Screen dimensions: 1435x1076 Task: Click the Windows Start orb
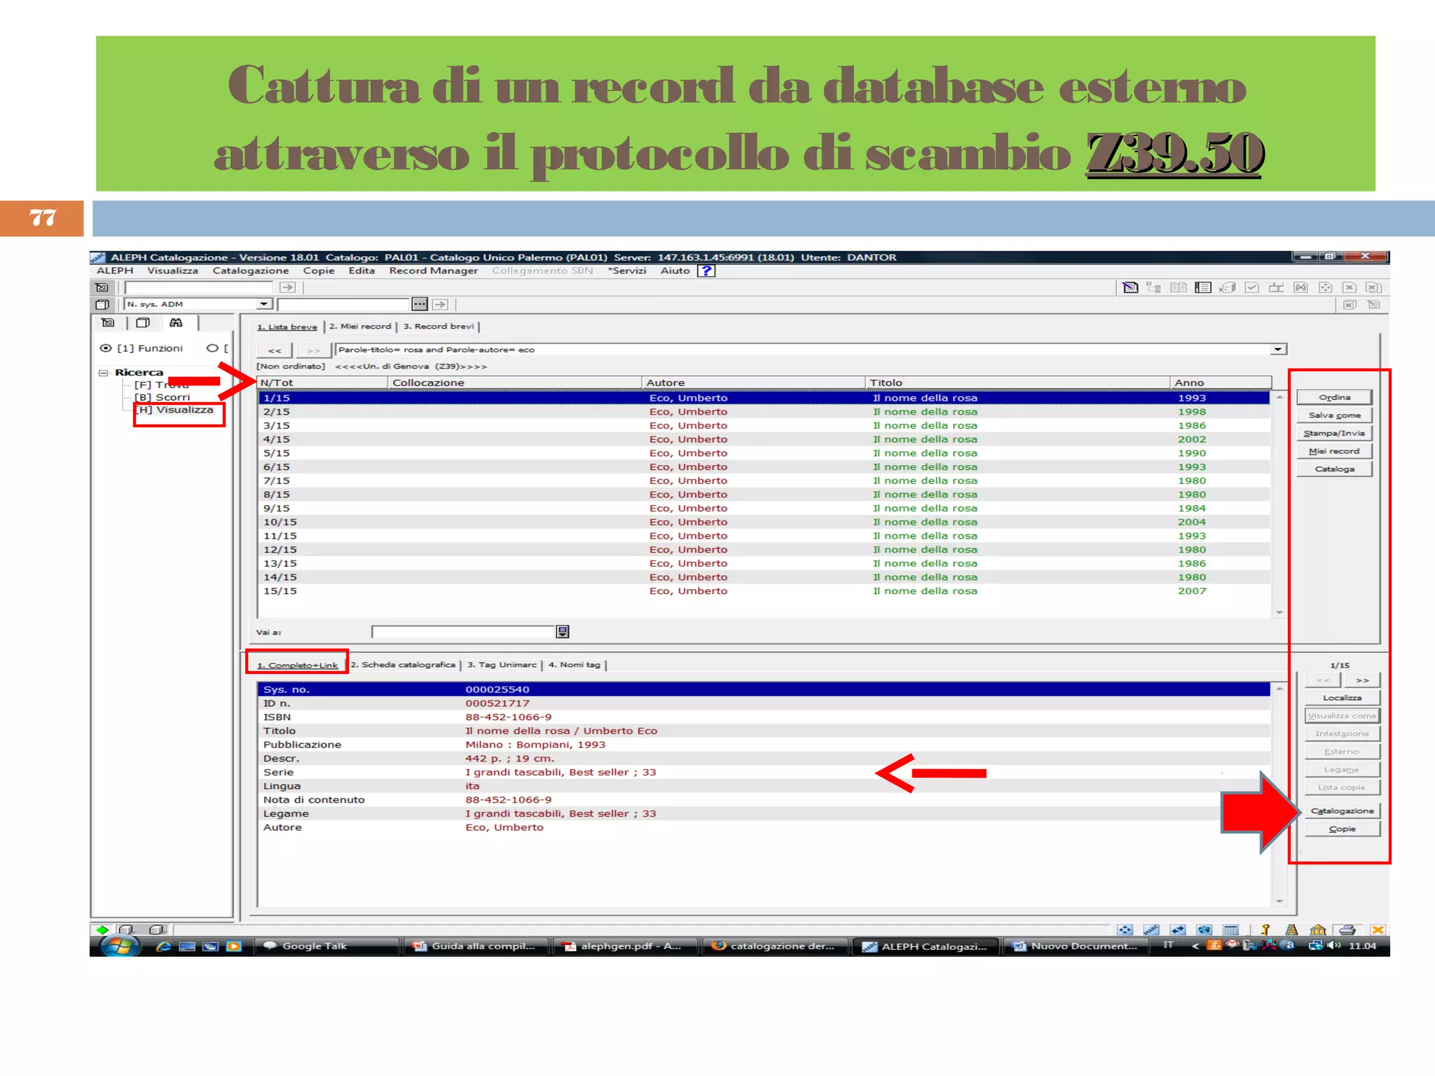(x=120, y=946)
